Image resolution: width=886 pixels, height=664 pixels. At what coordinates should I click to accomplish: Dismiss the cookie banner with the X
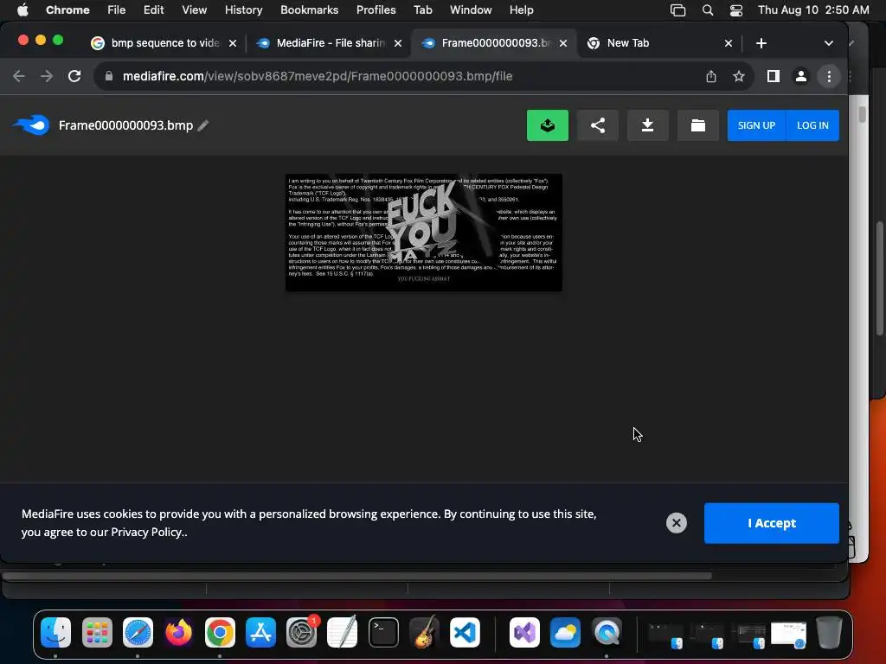[676, 523]
